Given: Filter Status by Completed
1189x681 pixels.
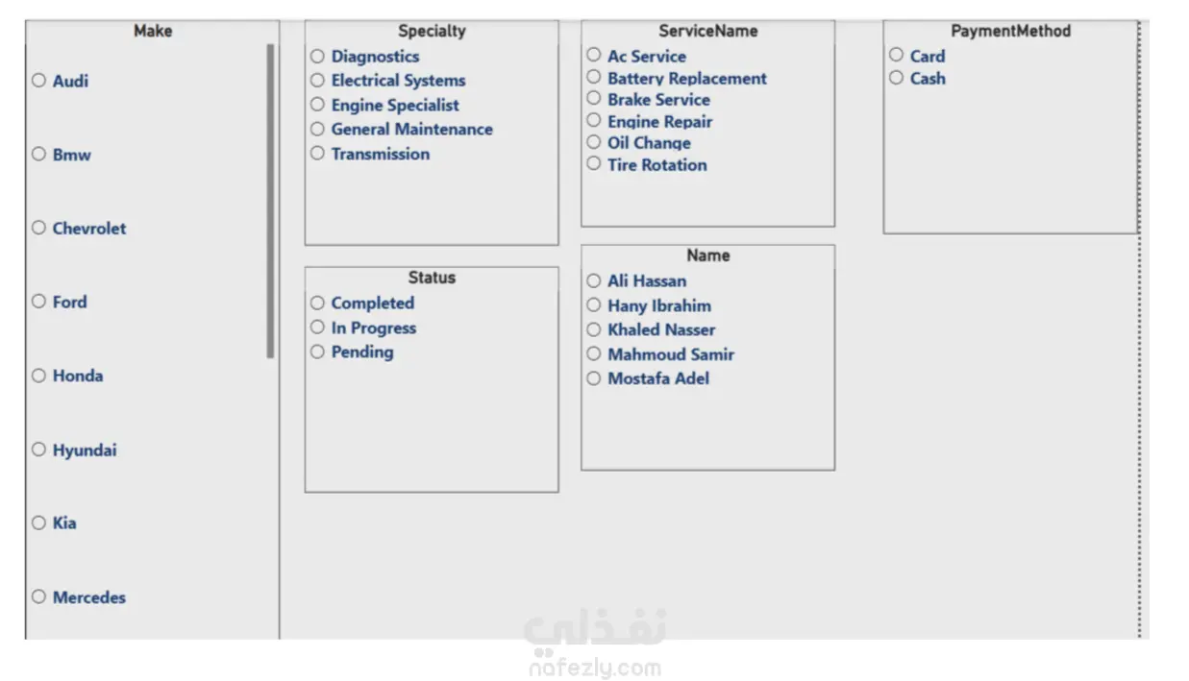Looking at the screenshot, I should 317,303.
